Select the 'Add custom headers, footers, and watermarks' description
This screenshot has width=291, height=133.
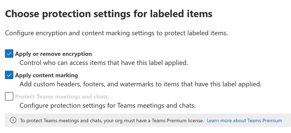(140, 84)
